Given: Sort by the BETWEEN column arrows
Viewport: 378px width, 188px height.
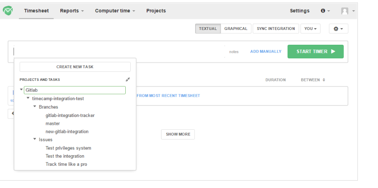Looking at the screenshot, I should tap(324, 80).
